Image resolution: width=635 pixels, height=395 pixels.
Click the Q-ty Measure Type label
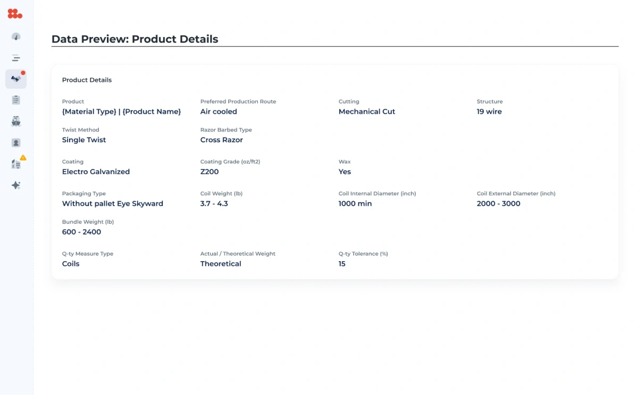(x=87, y=254)
